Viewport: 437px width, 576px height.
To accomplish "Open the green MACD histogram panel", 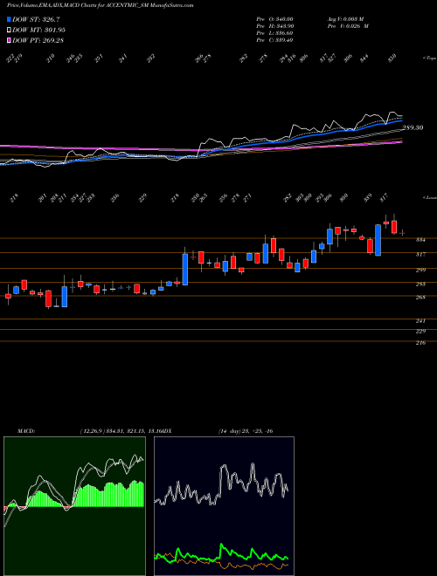I will [74, 506].
